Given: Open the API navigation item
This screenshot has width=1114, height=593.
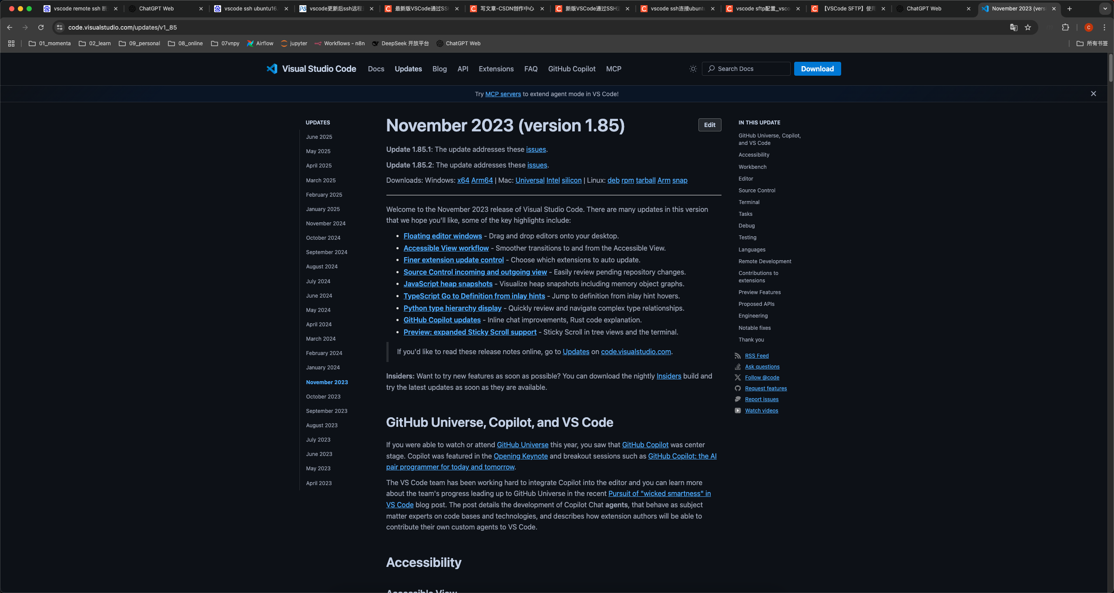Looking at the screenshot, I should tap(463, 69).
